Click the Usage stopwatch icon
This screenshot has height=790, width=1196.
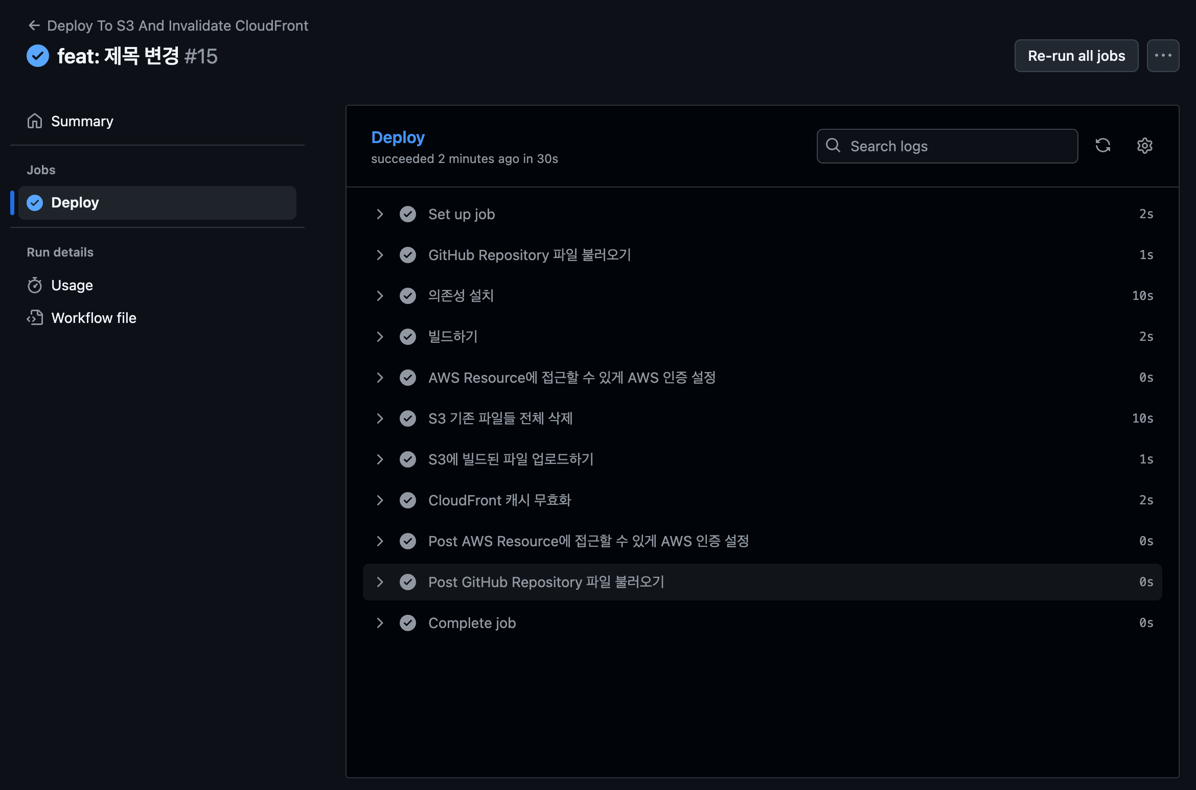(x=35, y=285)
